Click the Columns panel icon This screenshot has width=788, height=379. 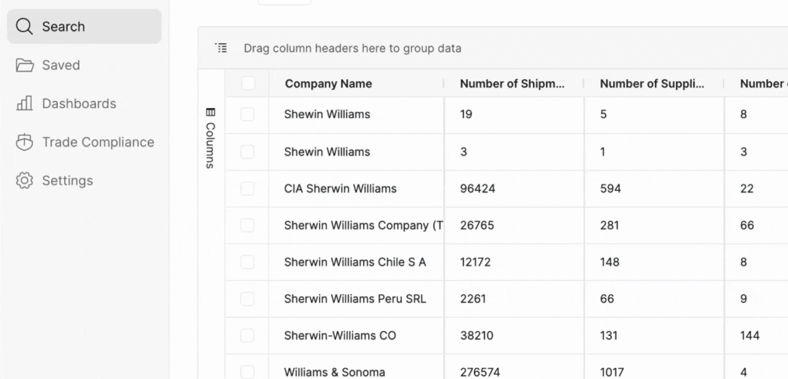click(x=211, y=112)
